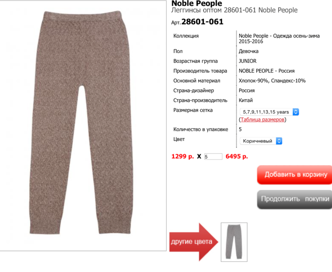The width and height of the screenshot is (332, 272).
Task: Click the article number 28601-061
Action: (x=202, y=22)
